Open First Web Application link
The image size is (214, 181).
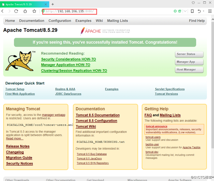pos(20,94)
